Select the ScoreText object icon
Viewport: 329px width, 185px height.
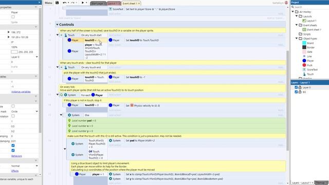(x=304, y=69)
